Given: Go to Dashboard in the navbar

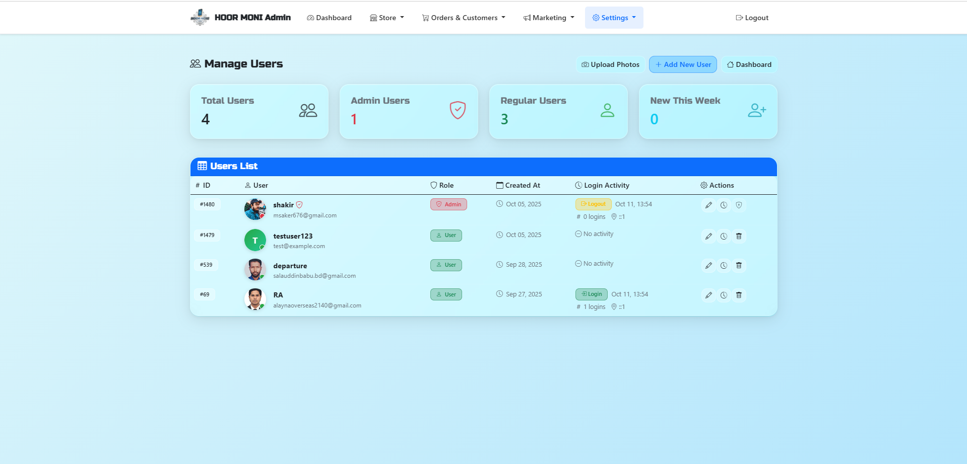Looking at the screenshot, I should 330,18.
